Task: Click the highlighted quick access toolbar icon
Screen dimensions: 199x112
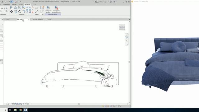Action: point(12,2)
